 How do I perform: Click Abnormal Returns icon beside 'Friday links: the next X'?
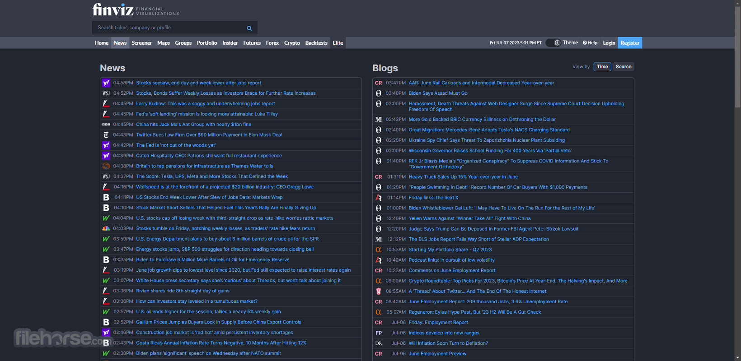tap(379, 198)
